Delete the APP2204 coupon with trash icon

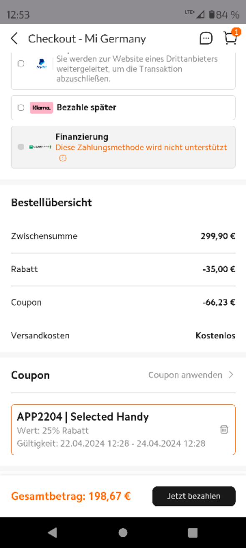point(224,429)
